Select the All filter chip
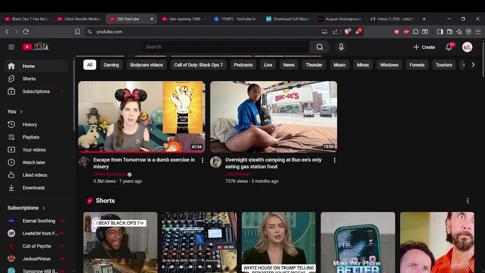Image resolution: width=485 pixels, height=273 pixels. (x=90, y=65)
